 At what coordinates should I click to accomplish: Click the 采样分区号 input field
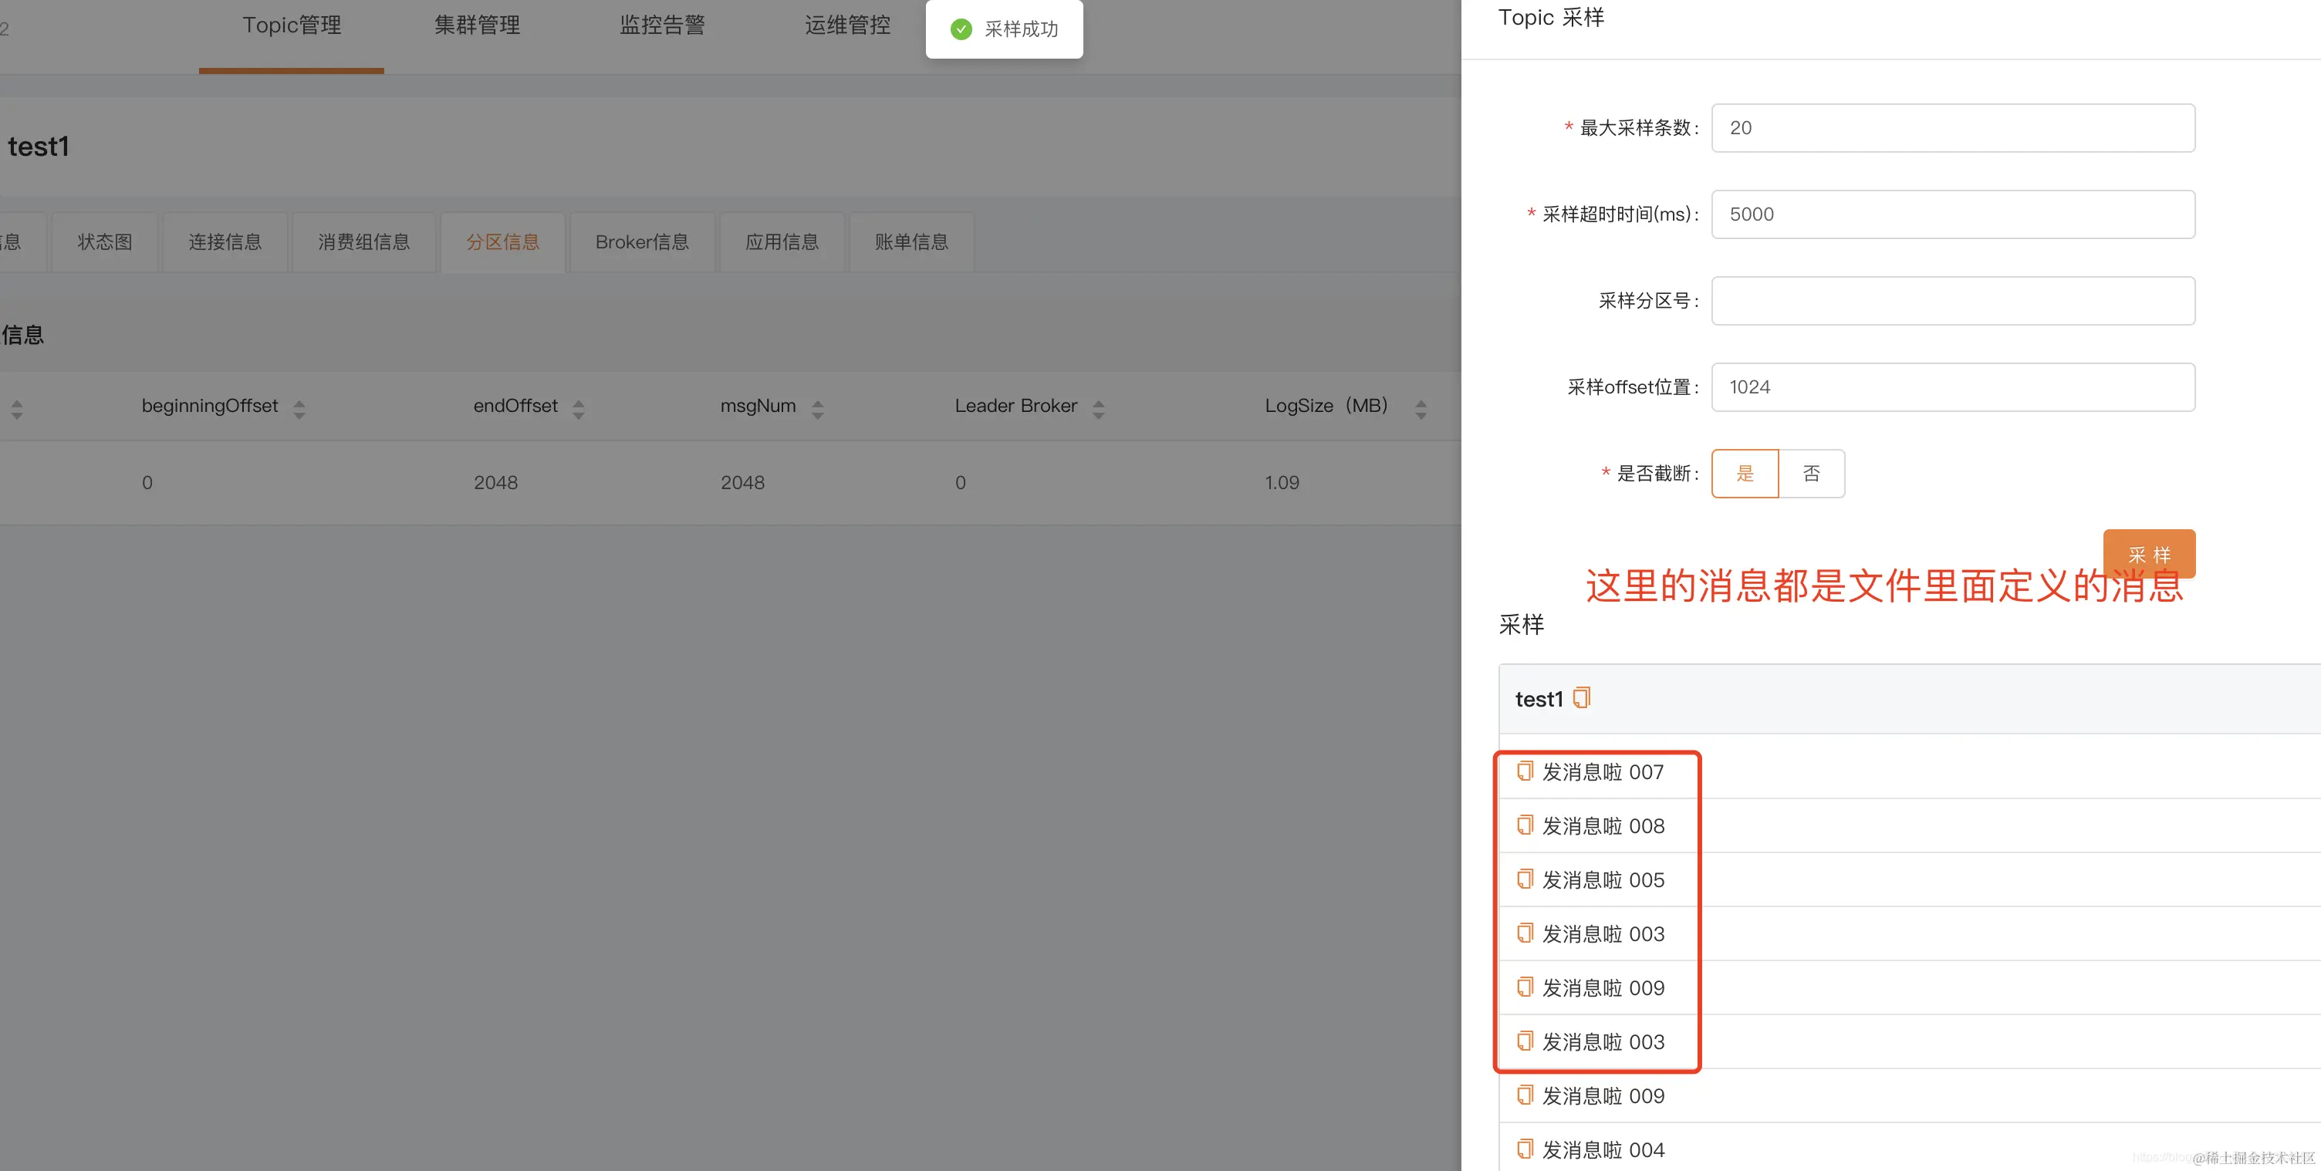(1951, 300)
